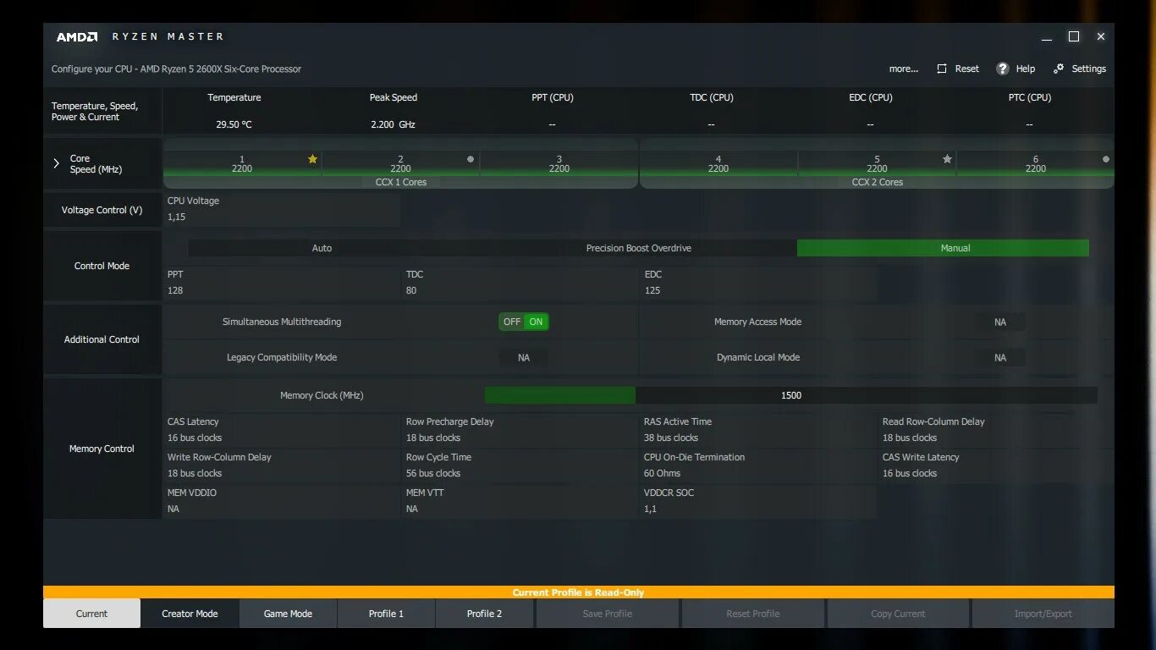Open the Profile 2 tab
The image size is (1156, 650).
tap(484, 614)
